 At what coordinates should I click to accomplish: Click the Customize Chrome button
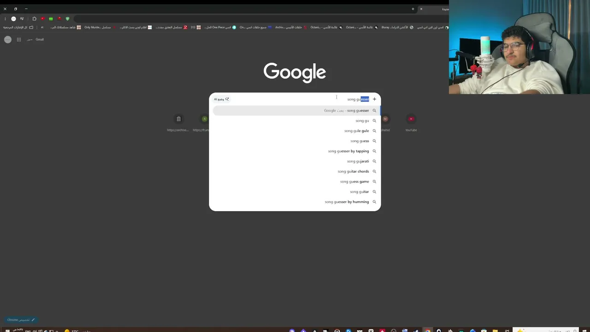tap(21, 320)
